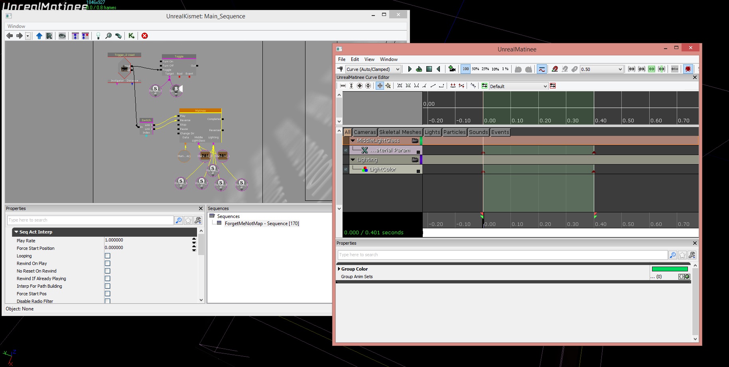Enable the Looping checkbox
Viewport: 729px width, 367px height.
click(x=108, y=256)
